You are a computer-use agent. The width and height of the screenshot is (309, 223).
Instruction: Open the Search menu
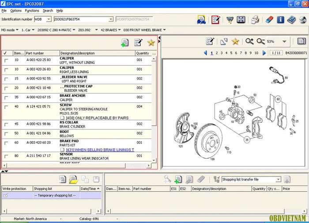click(x=48, y=10)
